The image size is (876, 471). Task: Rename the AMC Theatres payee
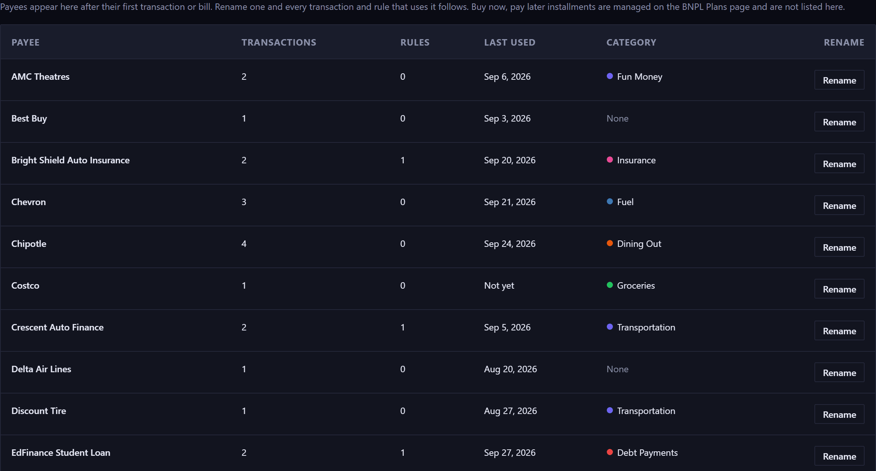pos(839,80)
